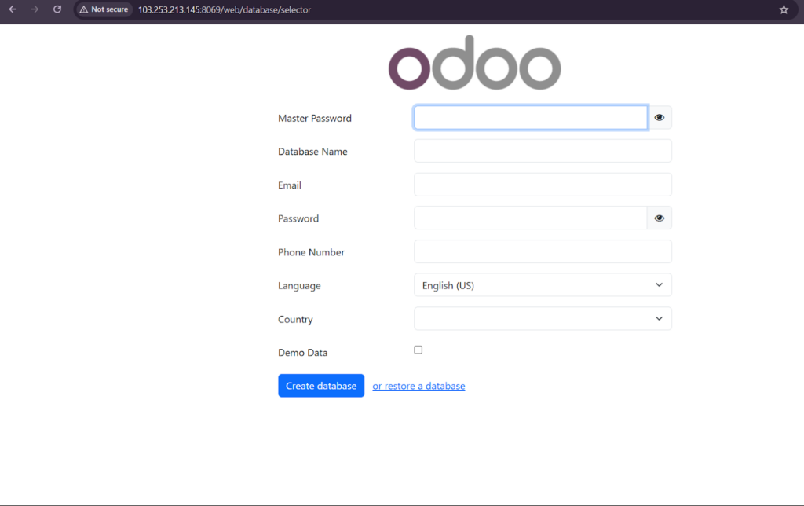Click the Create database button
This screenshot has width=804, height=506.
click(320, 385)
